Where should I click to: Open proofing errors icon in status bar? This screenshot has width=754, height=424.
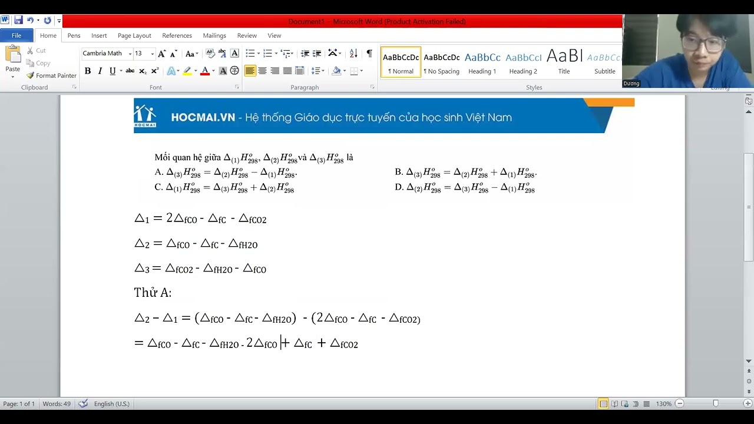[x=83, y=403]
